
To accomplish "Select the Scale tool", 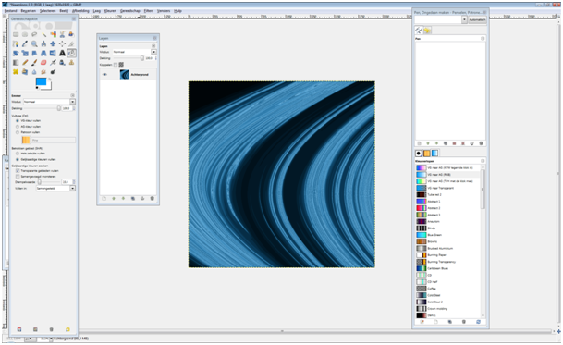I will click(25, 54).
